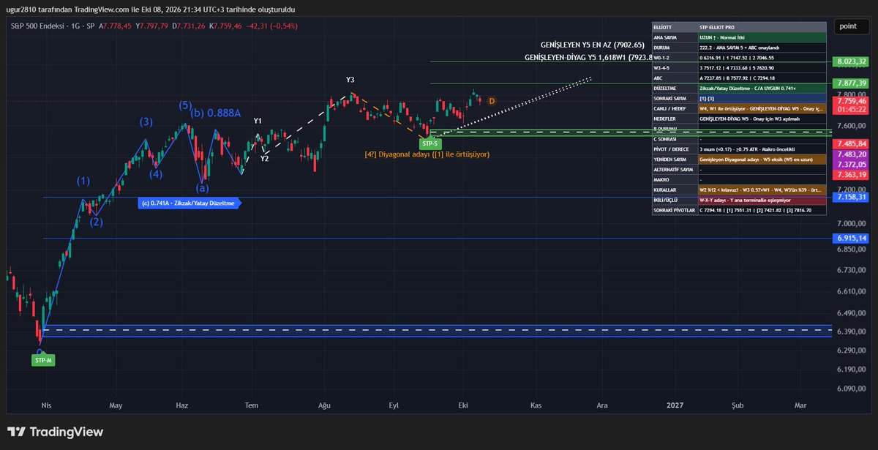878x450 pixels.
Task: Click the 7.372,05 purple price label
Action: (x=852, y=165)
